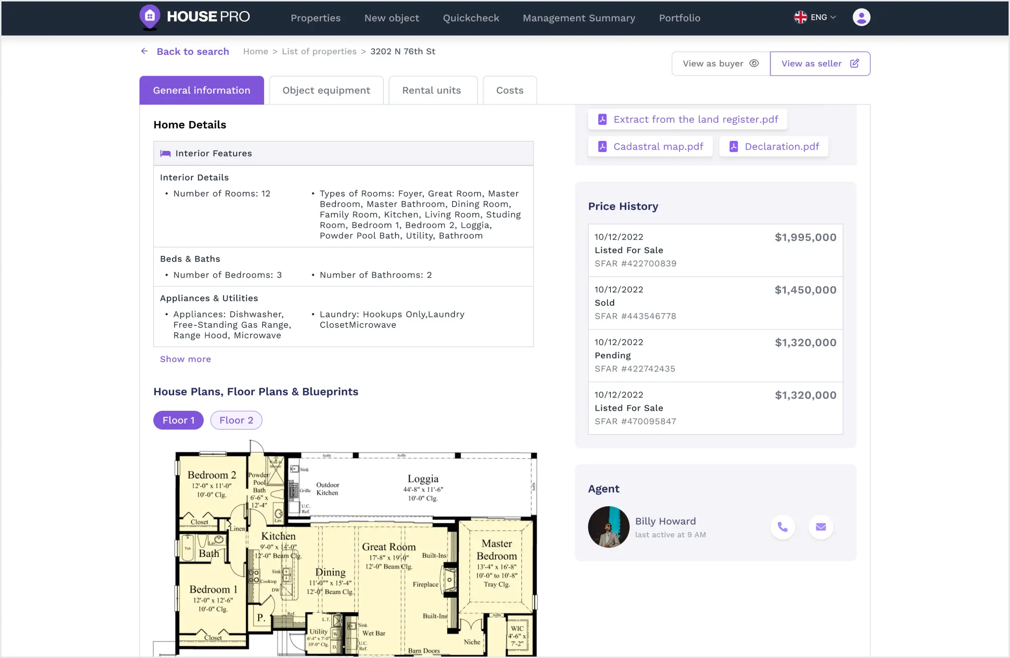1010x658 pixels.
Task: Open the Management Summary menu item
Action: tap(579, 18)
